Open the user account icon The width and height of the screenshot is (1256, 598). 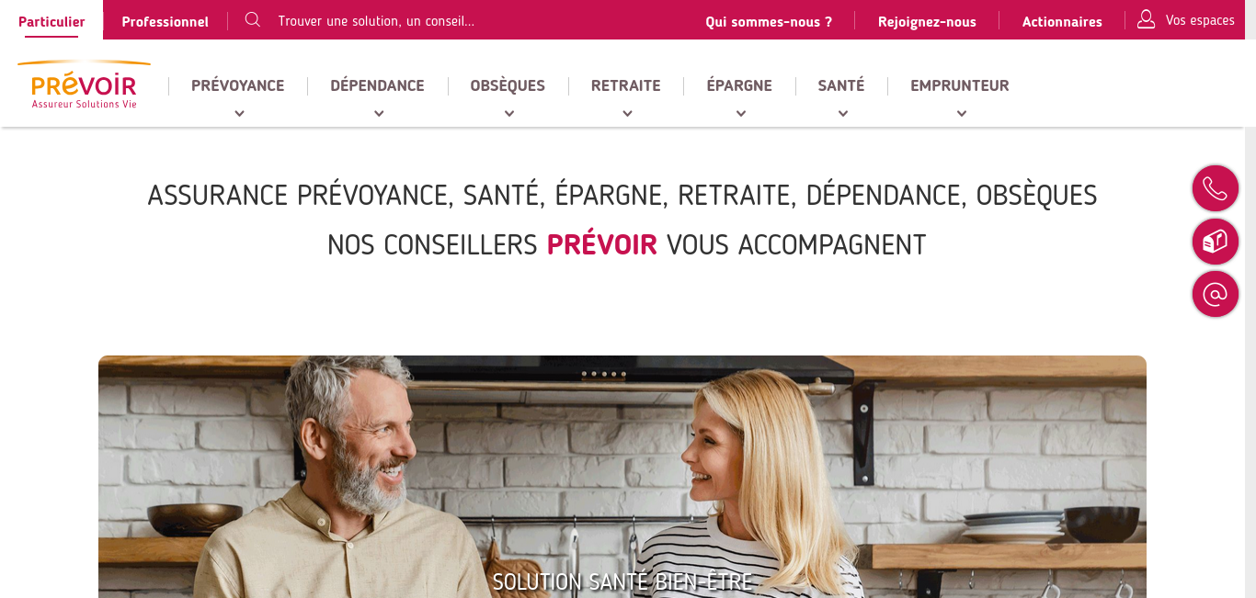1146,19
